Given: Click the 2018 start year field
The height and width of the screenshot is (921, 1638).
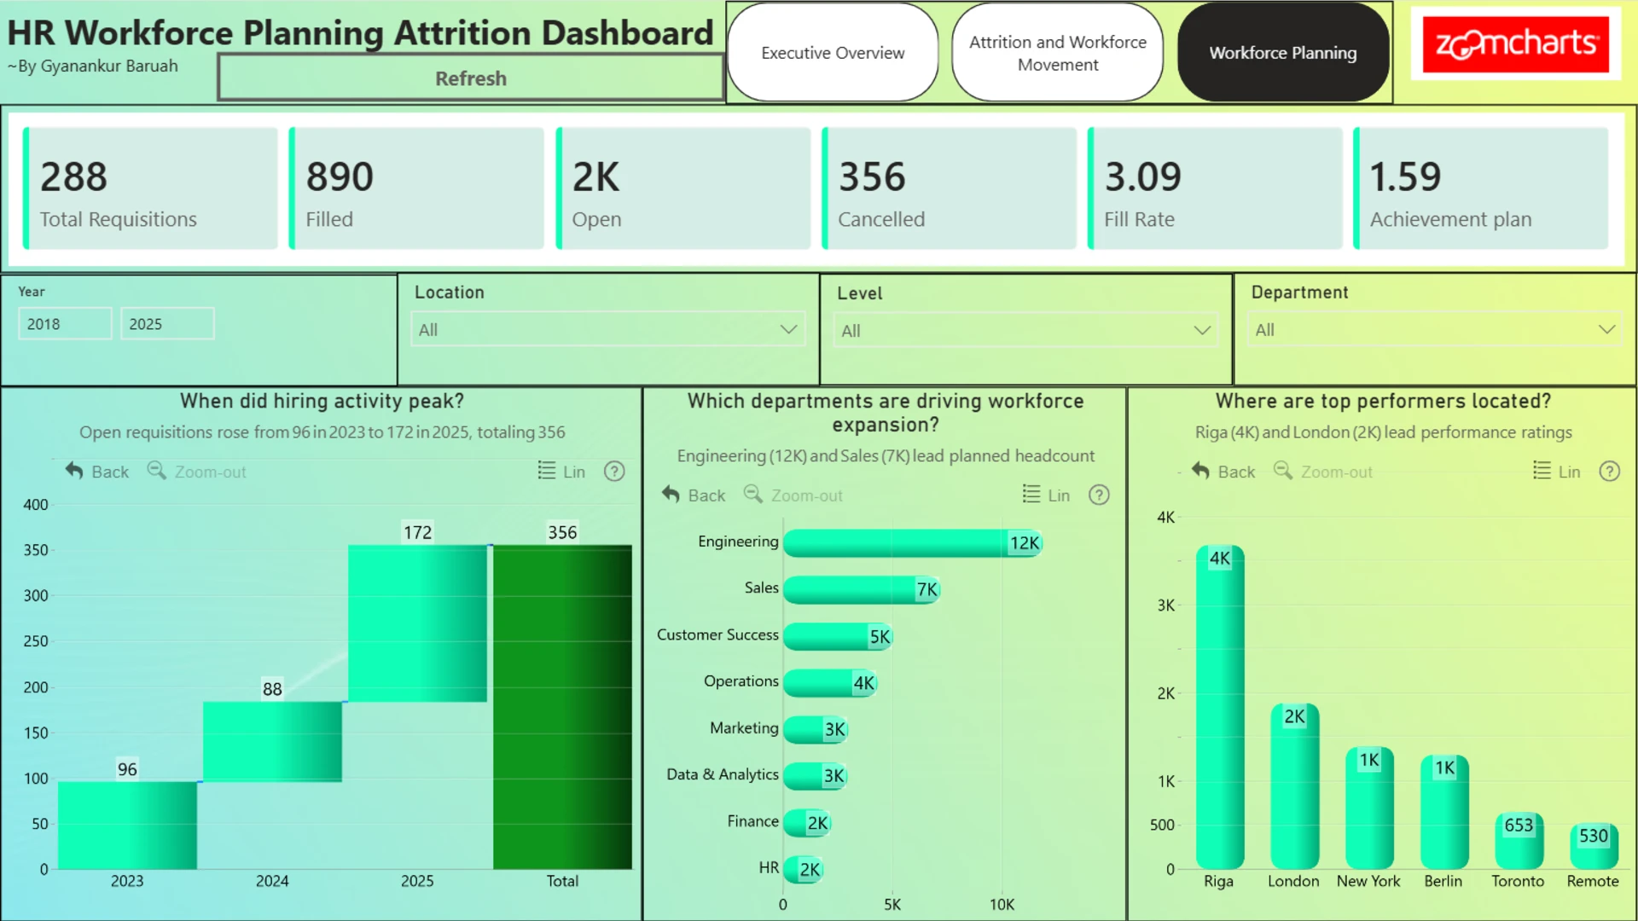Looking at the screenshot, I should coord(65,324).
